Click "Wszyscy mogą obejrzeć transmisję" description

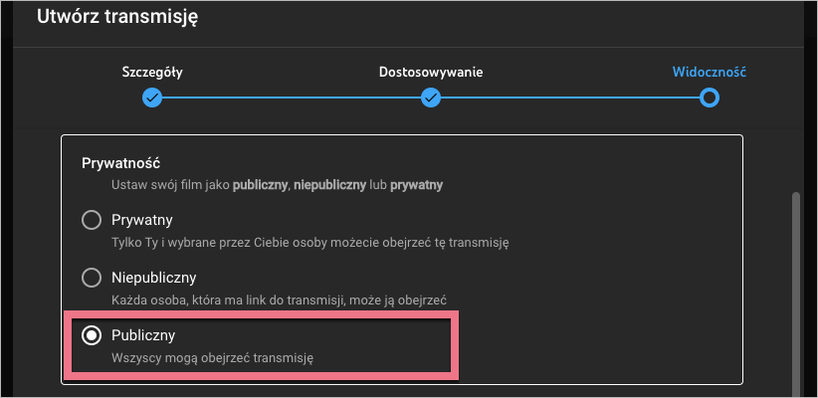(x=212, y=356)
